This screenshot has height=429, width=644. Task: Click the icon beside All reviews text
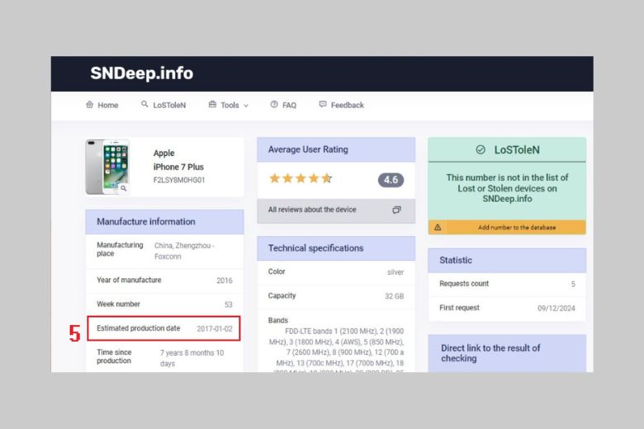396,210
